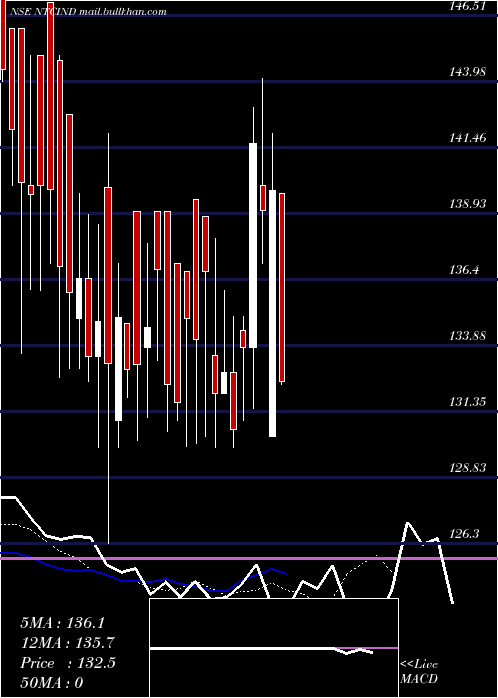Screen dimensions: 498x698
Task: Click the 133.88 price axis label
Action: 468,336
